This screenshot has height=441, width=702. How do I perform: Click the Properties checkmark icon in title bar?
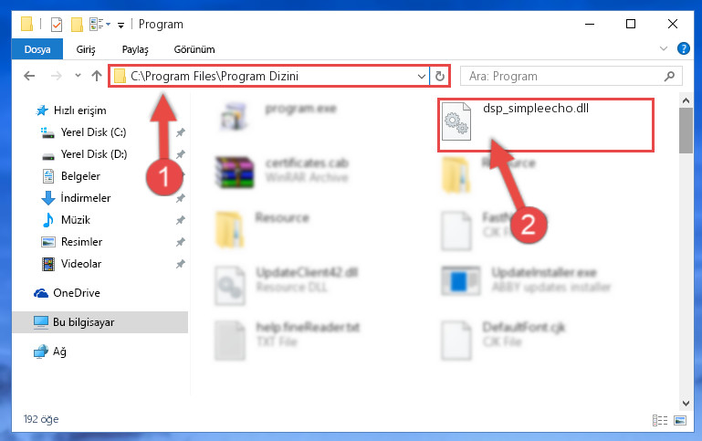click(57, 24)
